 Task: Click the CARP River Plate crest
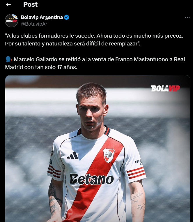(109, 155)
